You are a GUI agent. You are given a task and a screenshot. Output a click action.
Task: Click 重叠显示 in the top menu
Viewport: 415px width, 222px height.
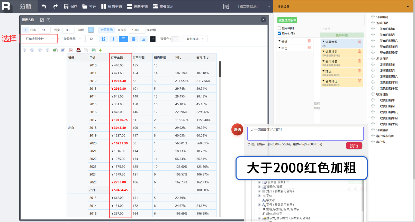click(x=163, y=6)
